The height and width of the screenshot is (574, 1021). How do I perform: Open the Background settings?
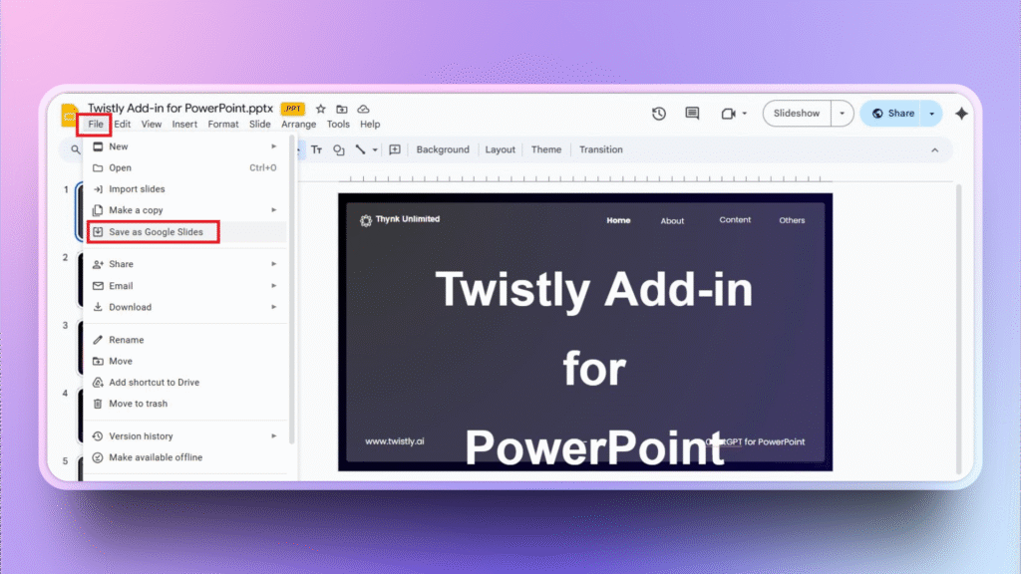[x=443, y=149]
